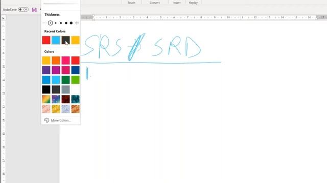Choose magenta in the Colors grid
327x183 pixels.
pos(56,70)
